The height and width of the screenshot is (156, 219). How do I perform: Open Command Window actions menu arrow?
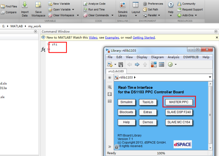(216, 32)
